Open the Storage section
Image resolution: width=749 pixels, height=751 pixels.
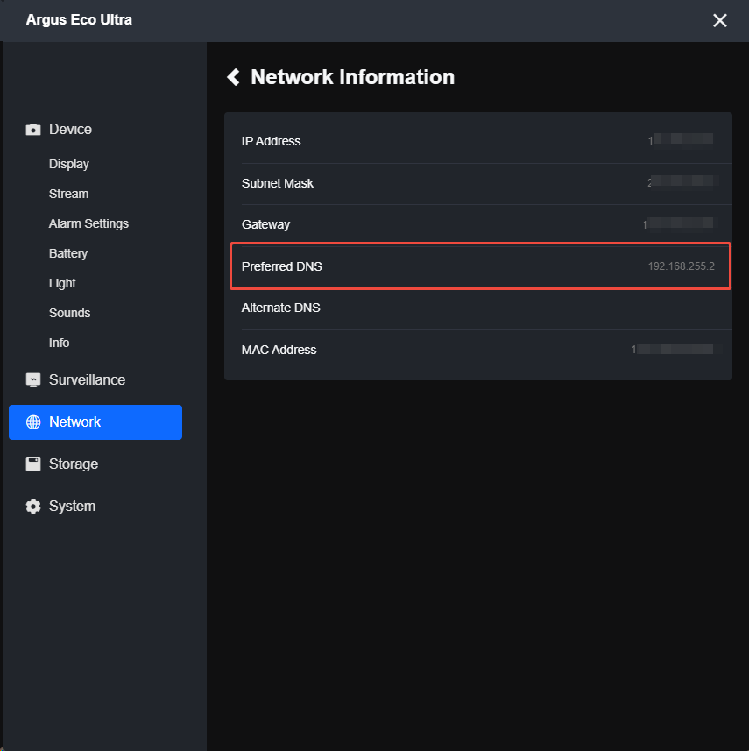74,464
